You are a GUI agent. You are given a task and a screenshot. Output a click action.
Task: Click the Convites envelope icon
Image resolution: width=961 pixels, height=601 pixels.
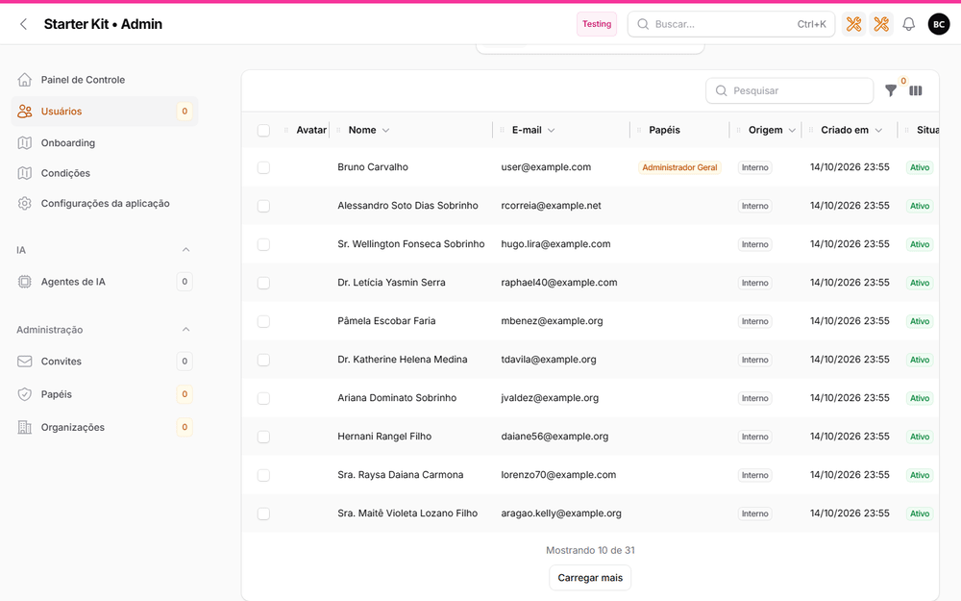25,362
